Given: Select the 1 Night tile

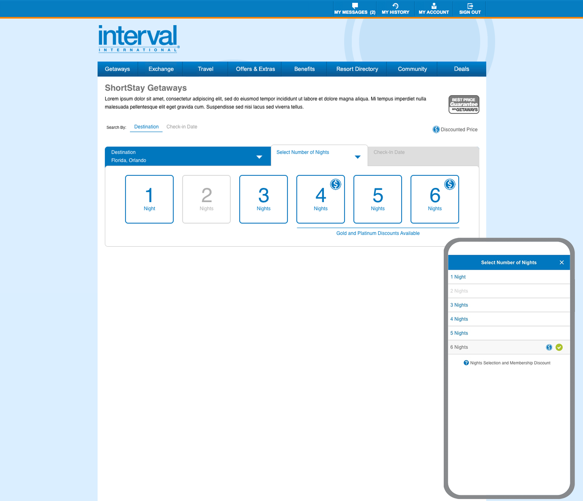Looking at the screenshot, I should [x=149, y=199].
